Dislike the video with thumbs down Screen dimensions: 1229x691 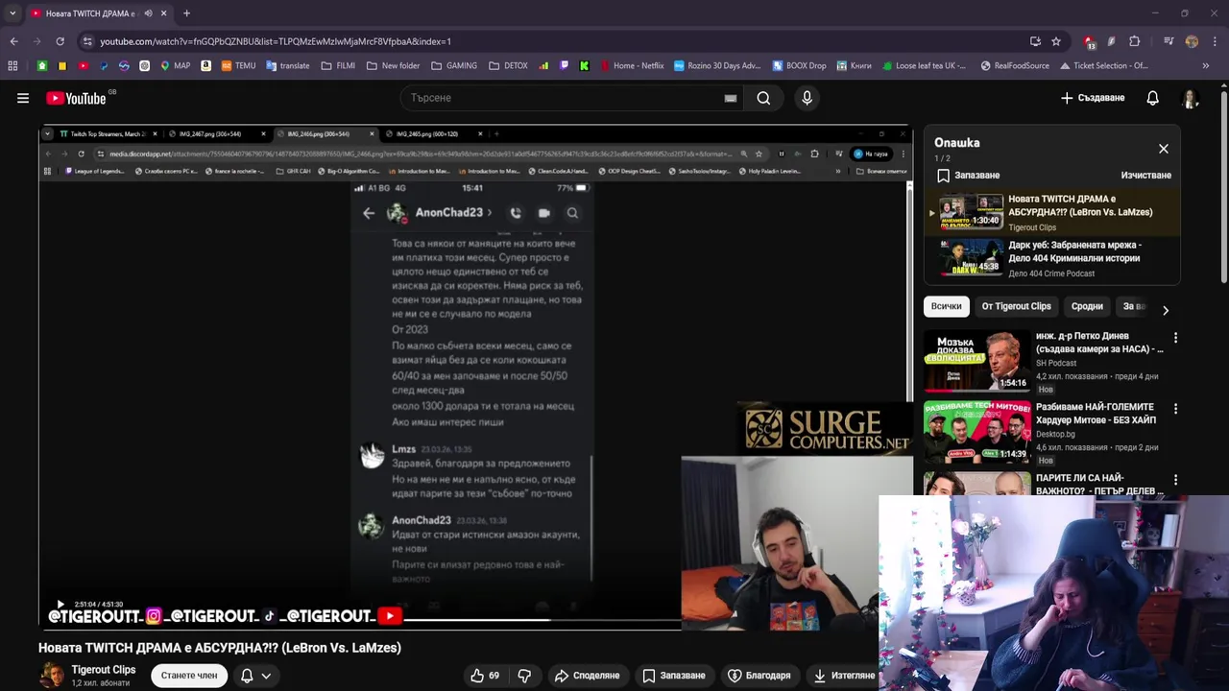(x=524, y=676)
